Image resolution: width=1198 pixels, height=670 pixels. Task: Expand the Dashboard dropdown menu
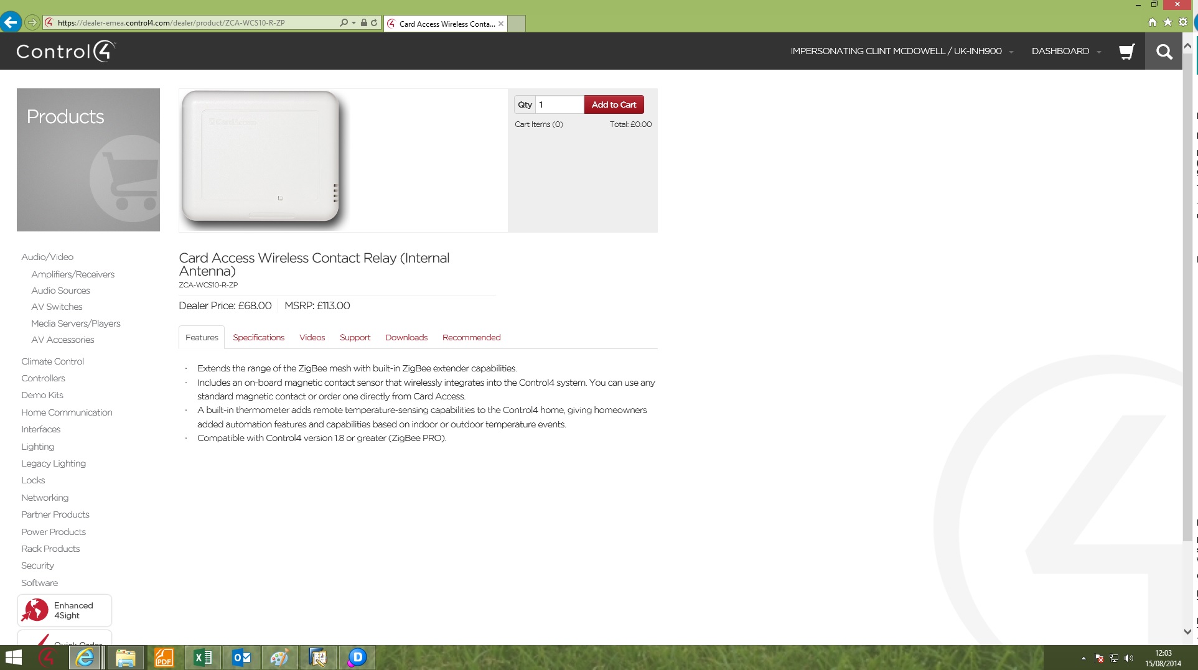point(1066,51)
